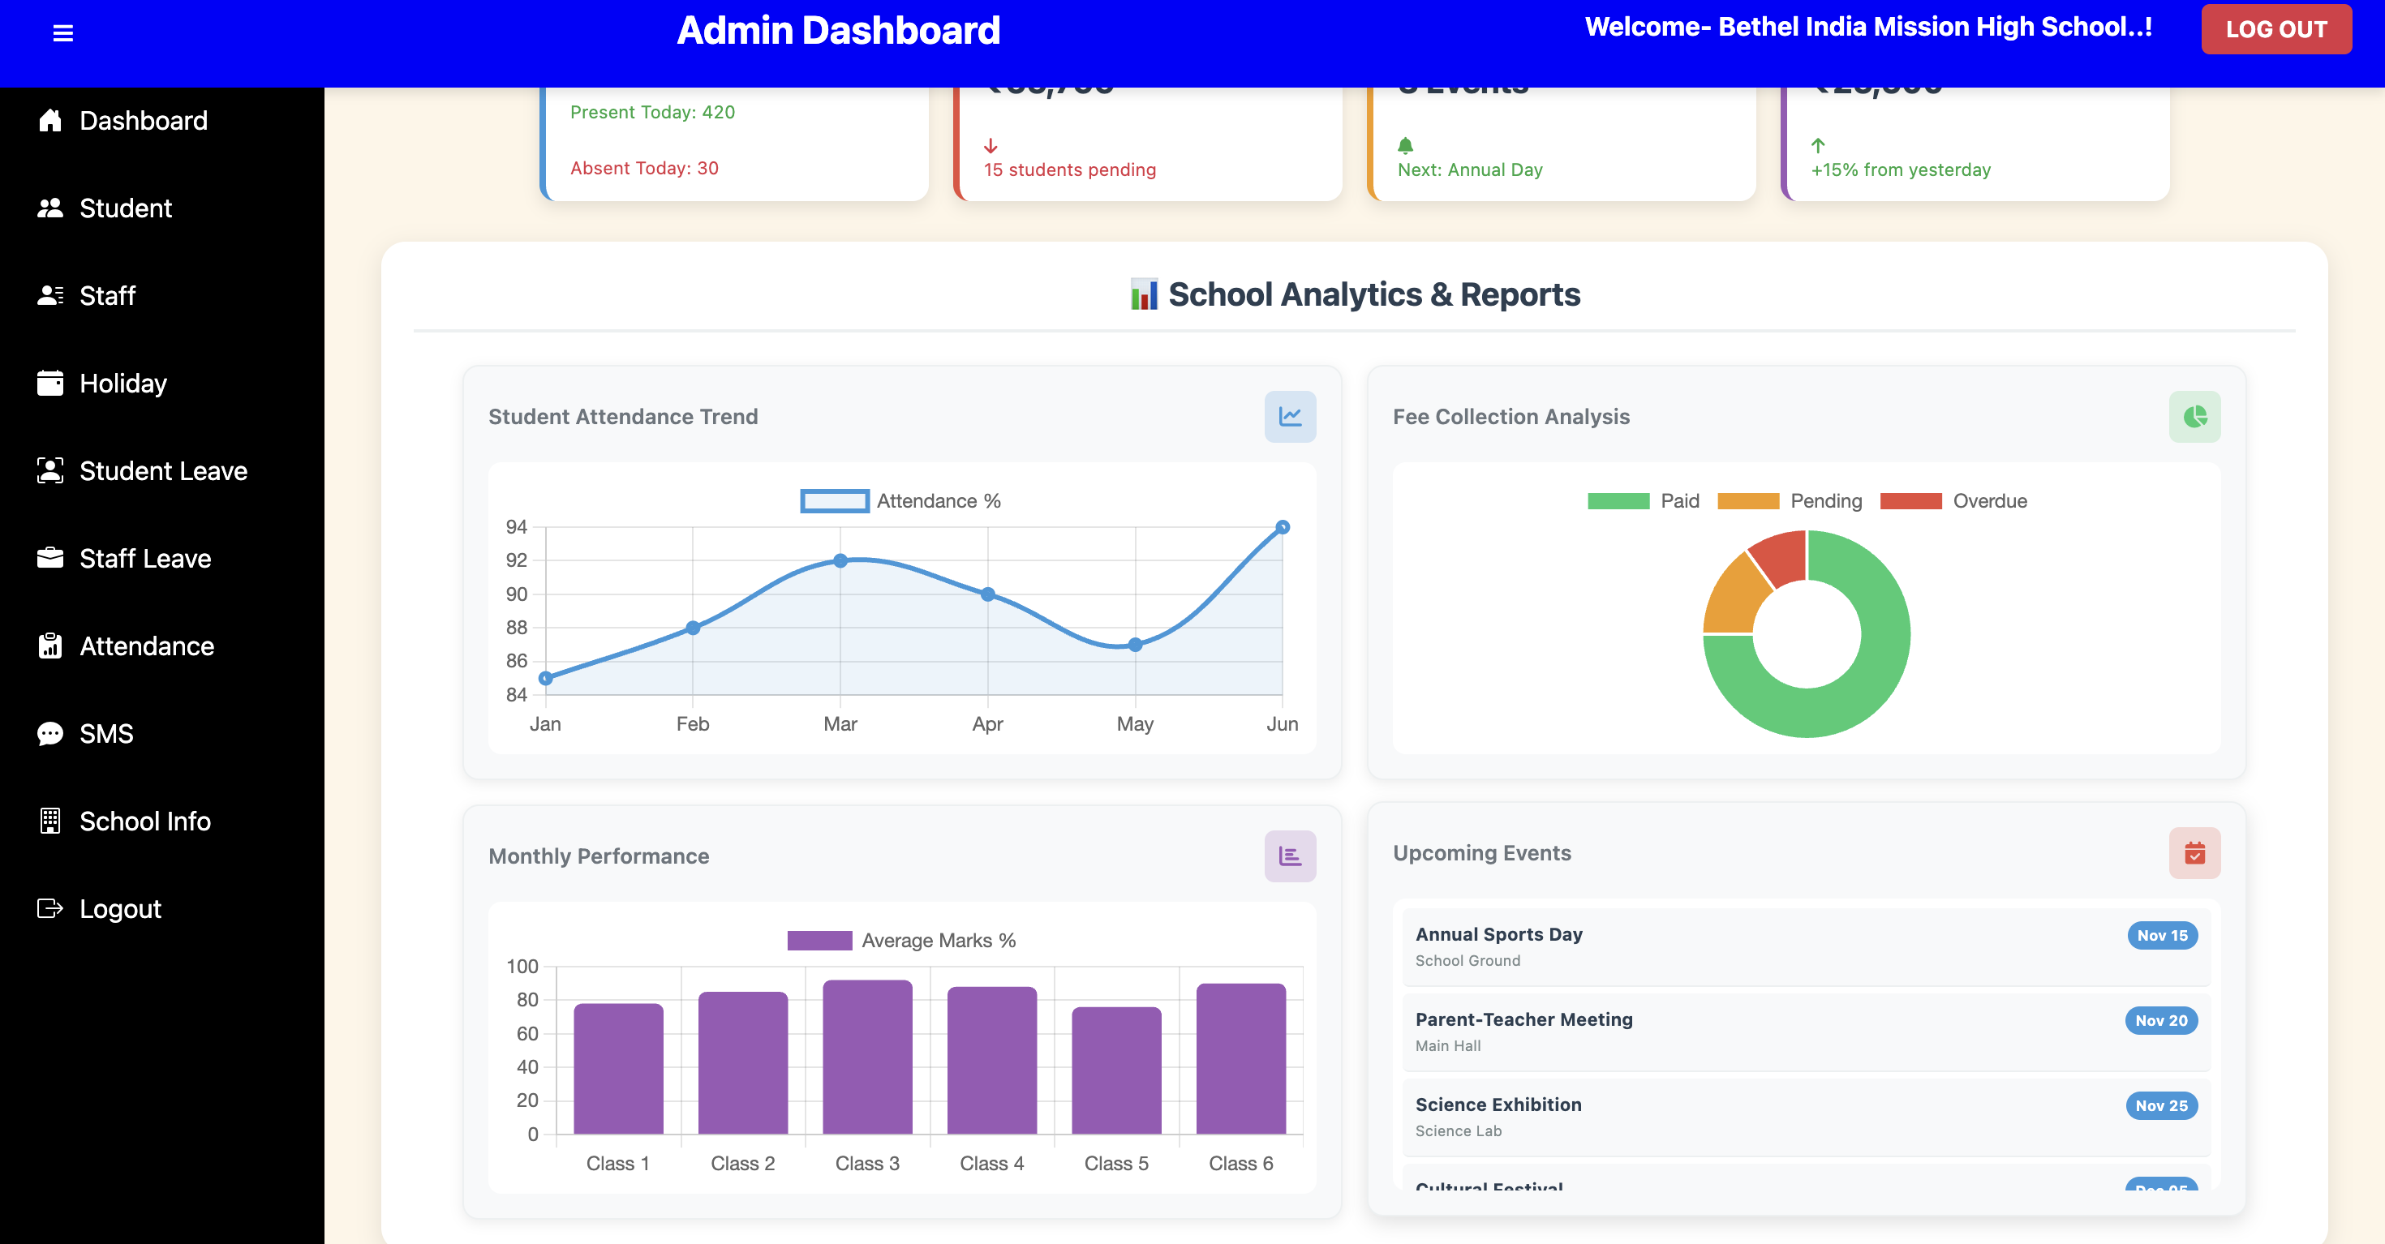Click the line chart icon on Student Attendance Trend
Image resolution: width=2385 pixels, height=1244 pixels.
coord(1290,417)
